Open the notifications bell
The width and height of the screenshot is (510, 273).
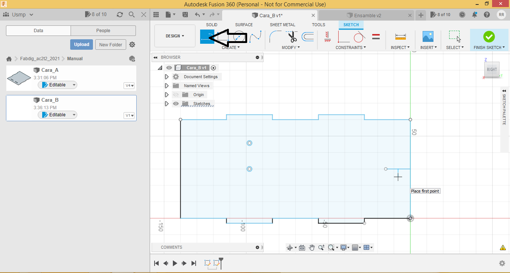pyautogui.click(x=475, y=15)
